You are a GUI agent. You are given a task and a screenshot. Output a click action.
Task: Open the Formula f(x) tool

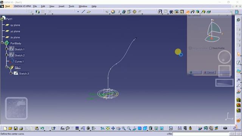coord(62,128)
